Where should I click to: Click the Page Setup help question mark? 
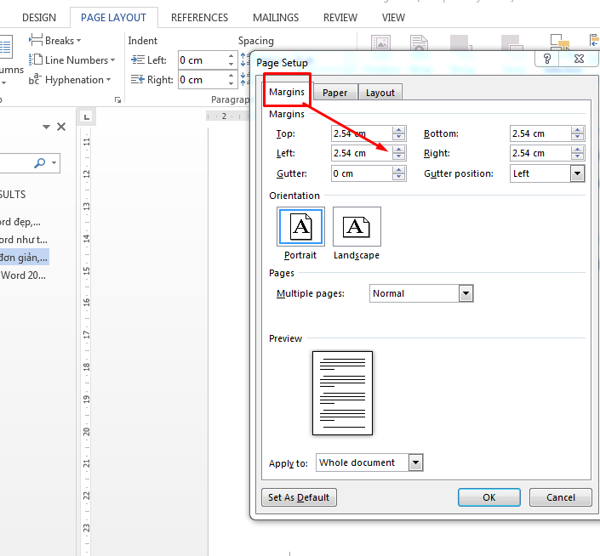coord(546,60)
